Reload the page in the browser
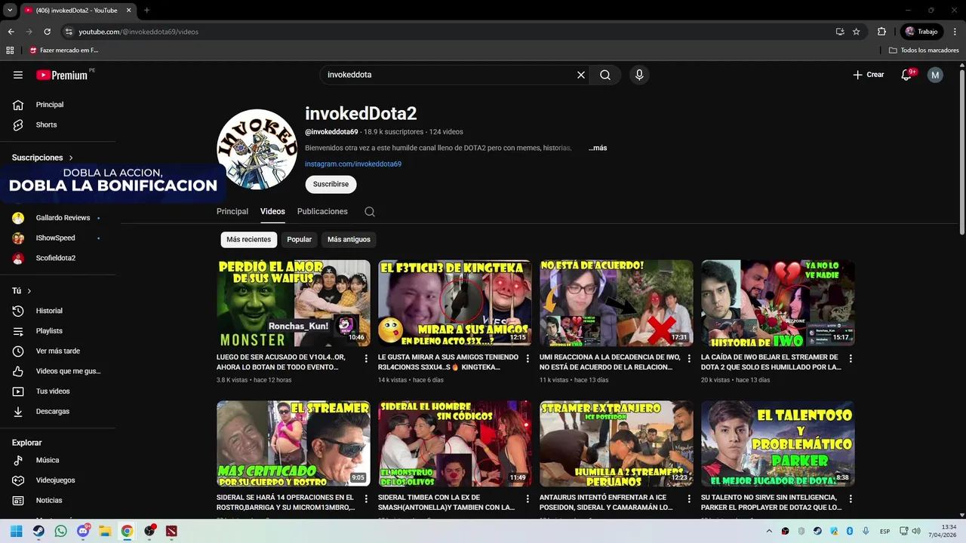Viewport: 966px width, 543px height. 47,32
